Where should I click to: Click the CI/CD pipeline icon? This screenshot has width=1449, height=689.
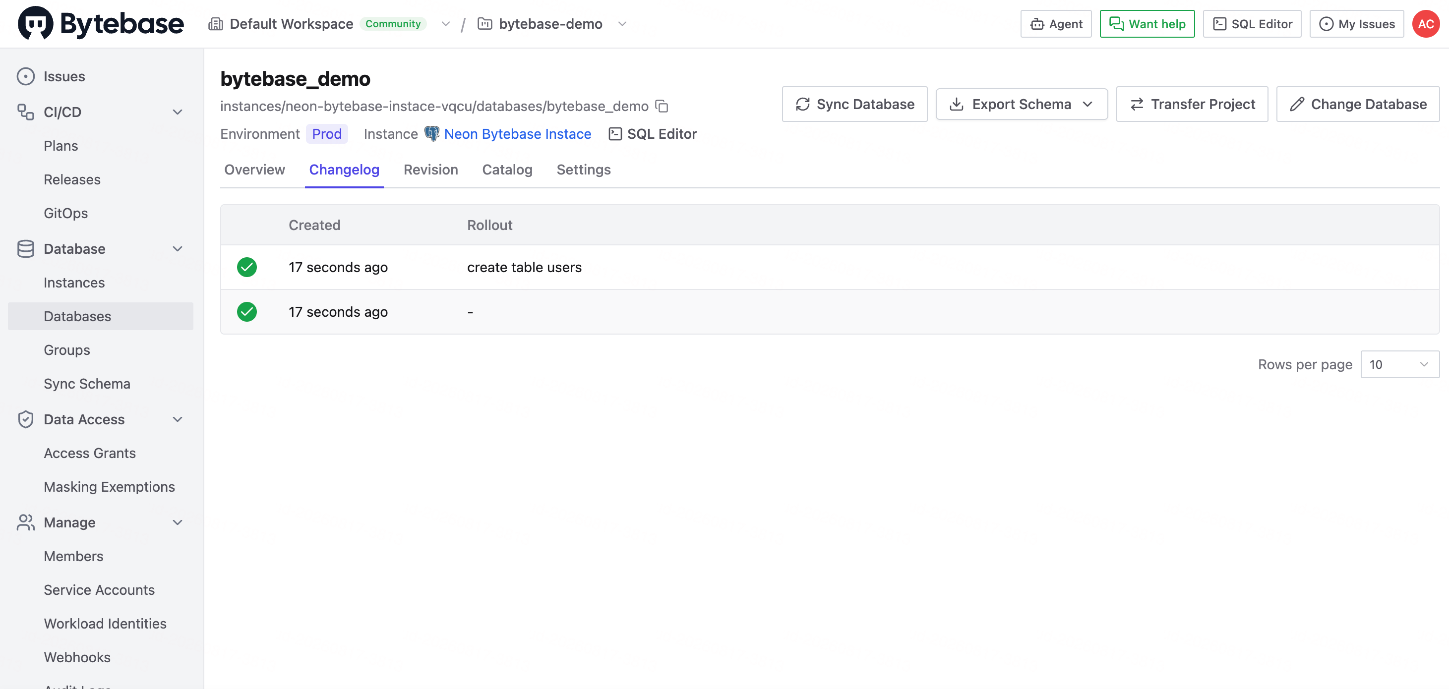25,112
